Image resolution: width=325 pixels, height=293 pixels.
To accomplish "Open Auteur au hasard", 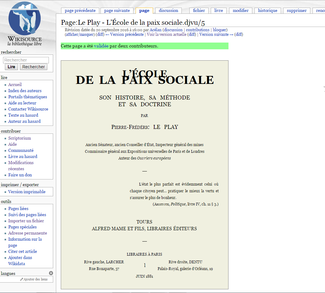I will click(24, 121).
